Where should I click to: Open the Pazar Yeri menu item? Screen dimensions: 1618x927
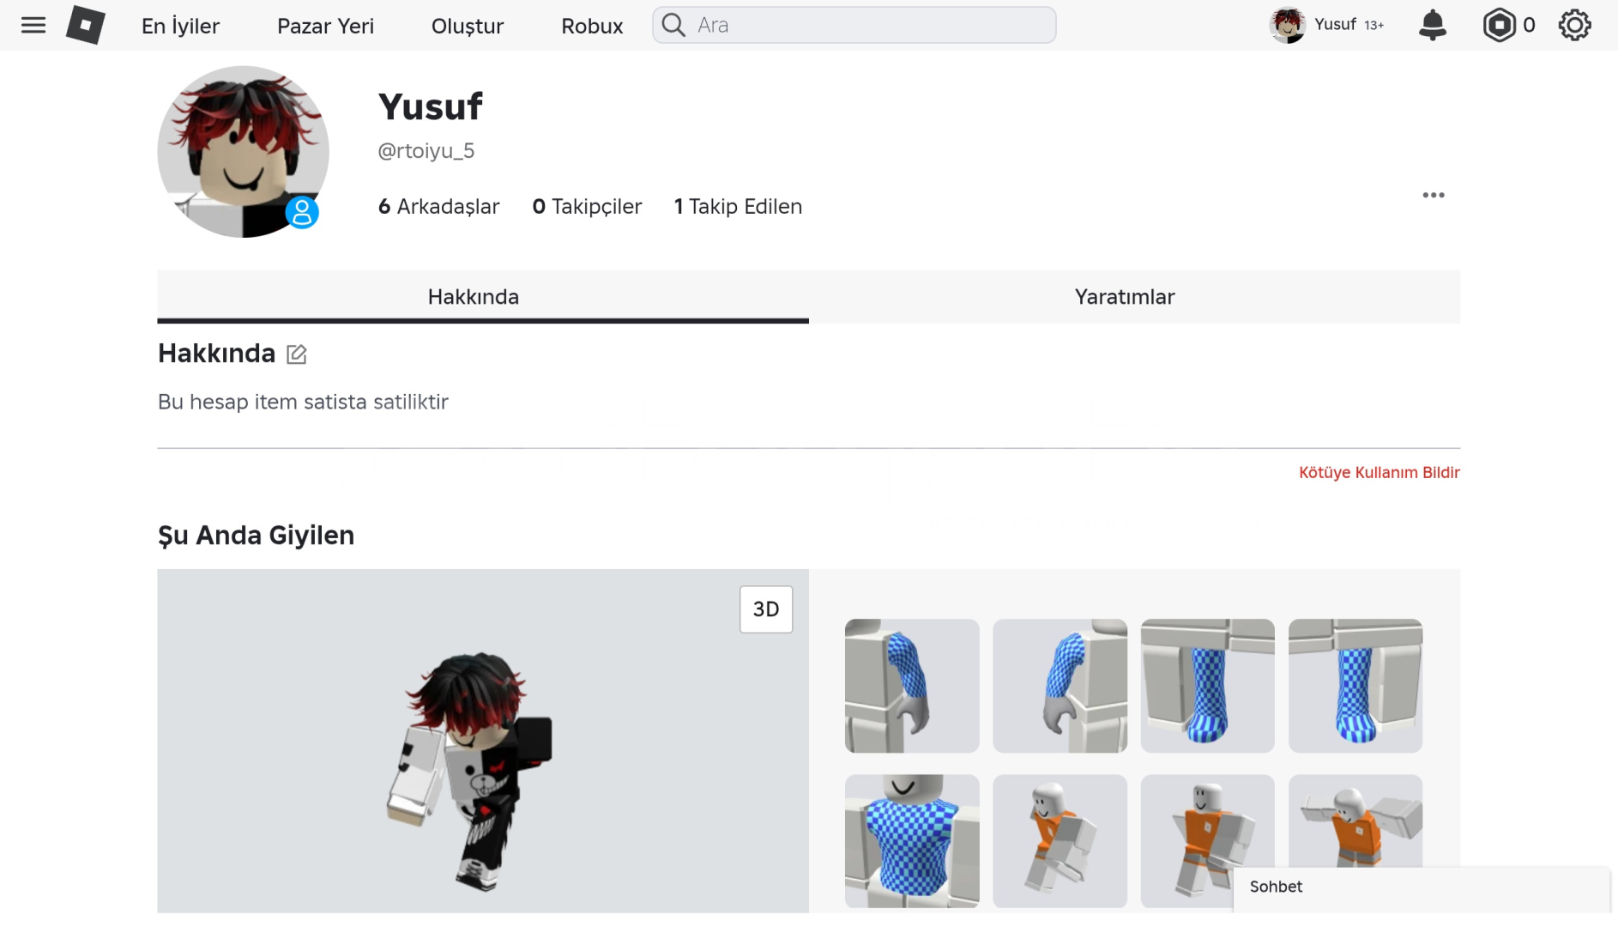click(325, 26)
